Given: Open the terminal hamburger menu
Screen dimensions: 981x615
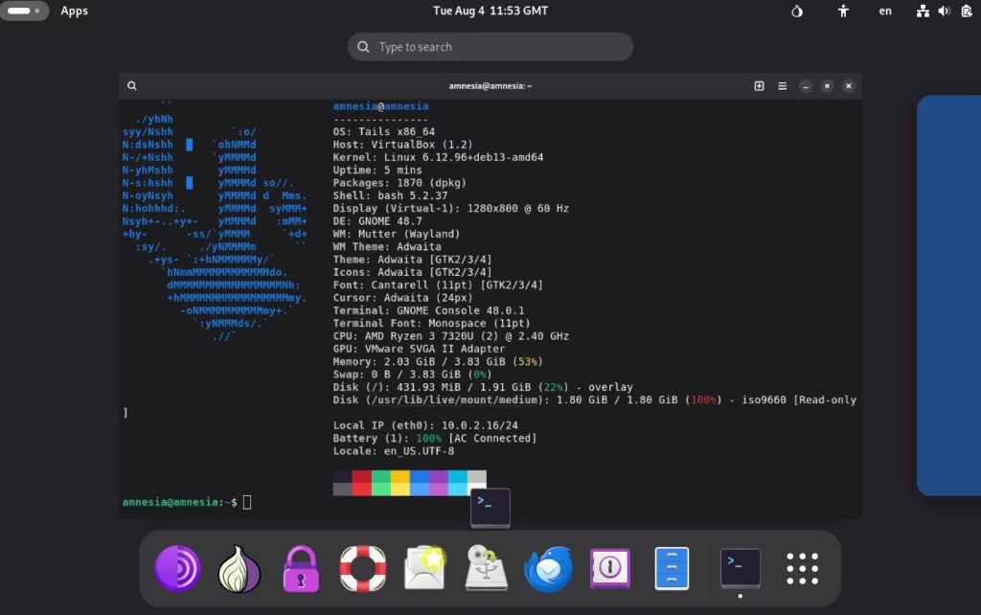Looking at the screenshot, I should [782, 85].
